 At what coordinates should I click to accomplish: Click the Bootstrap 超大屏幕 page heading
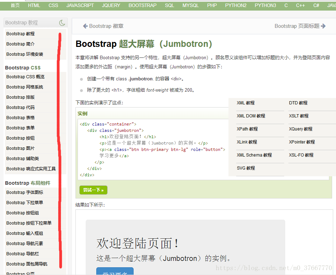point(144,44)
